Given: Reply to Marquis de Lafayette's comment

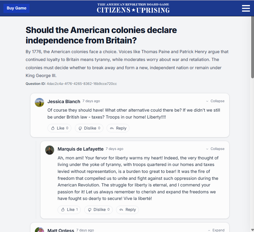Looking at the screenshot, I should (x=127, y=210).
